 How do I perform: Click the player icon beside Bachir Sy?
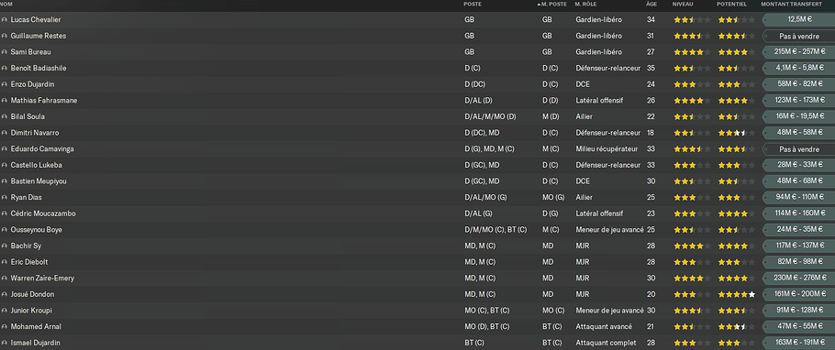coord(5,246)
